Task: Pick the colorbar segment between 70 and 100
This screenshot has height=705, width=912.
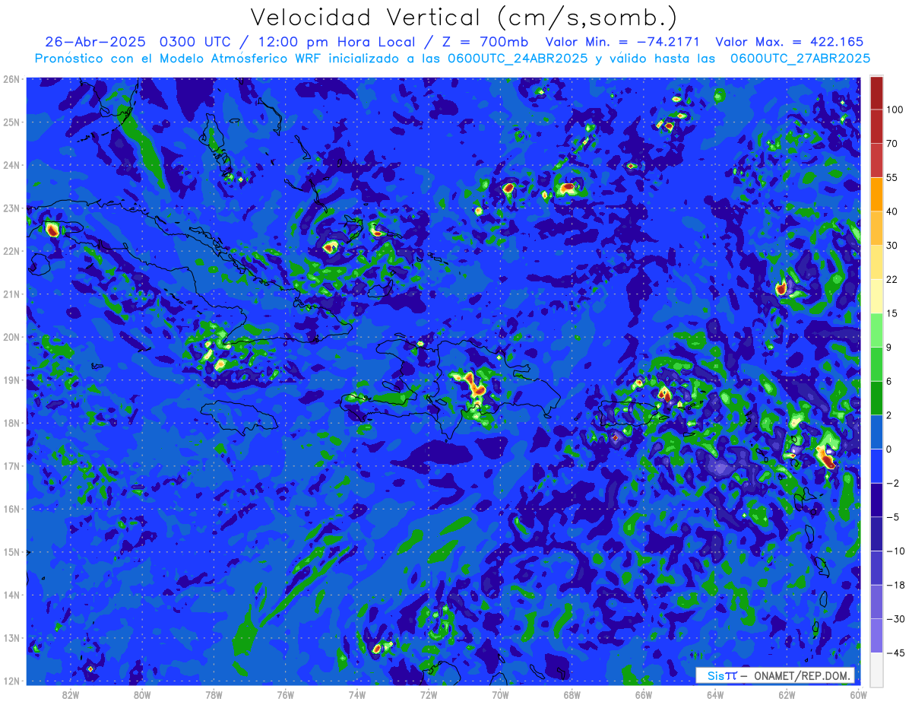Action: (876, 126)
